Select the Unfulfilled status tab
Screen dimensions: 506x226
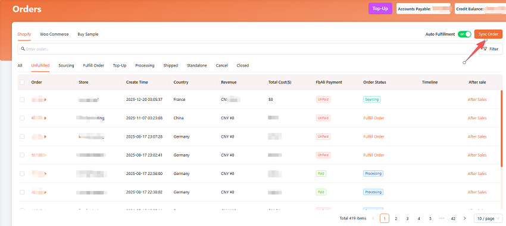[x=40, y=66]
